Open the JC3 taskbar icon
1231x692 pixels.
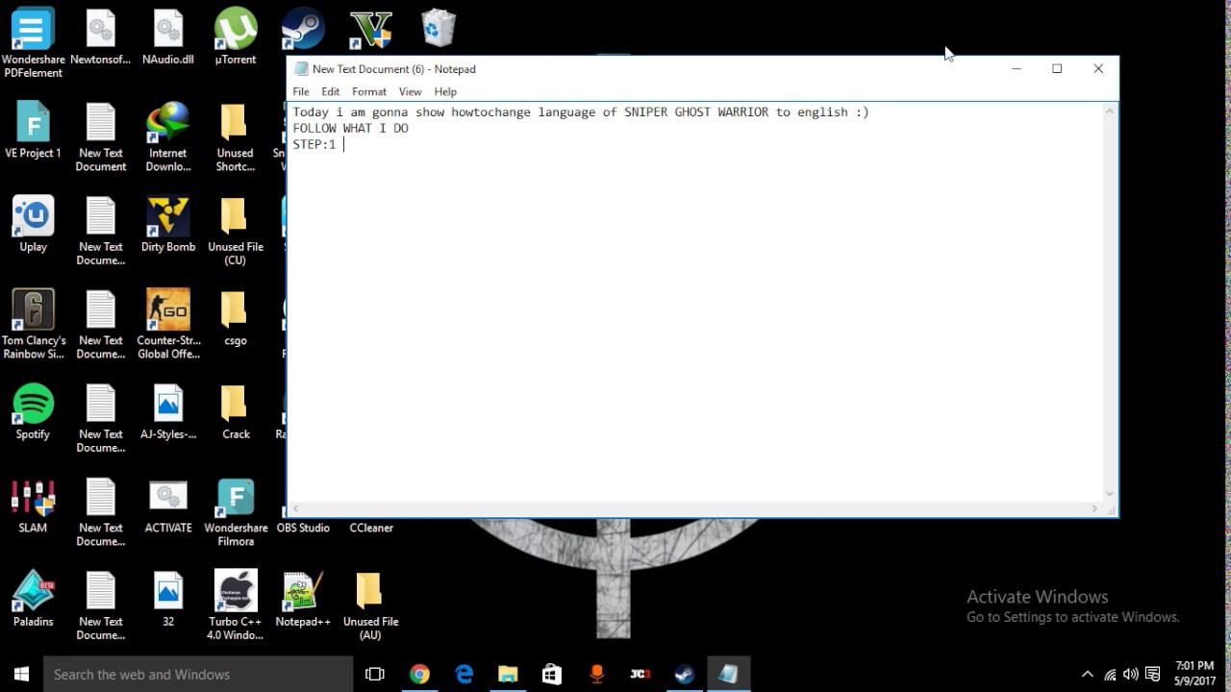[x=641, y=674]
